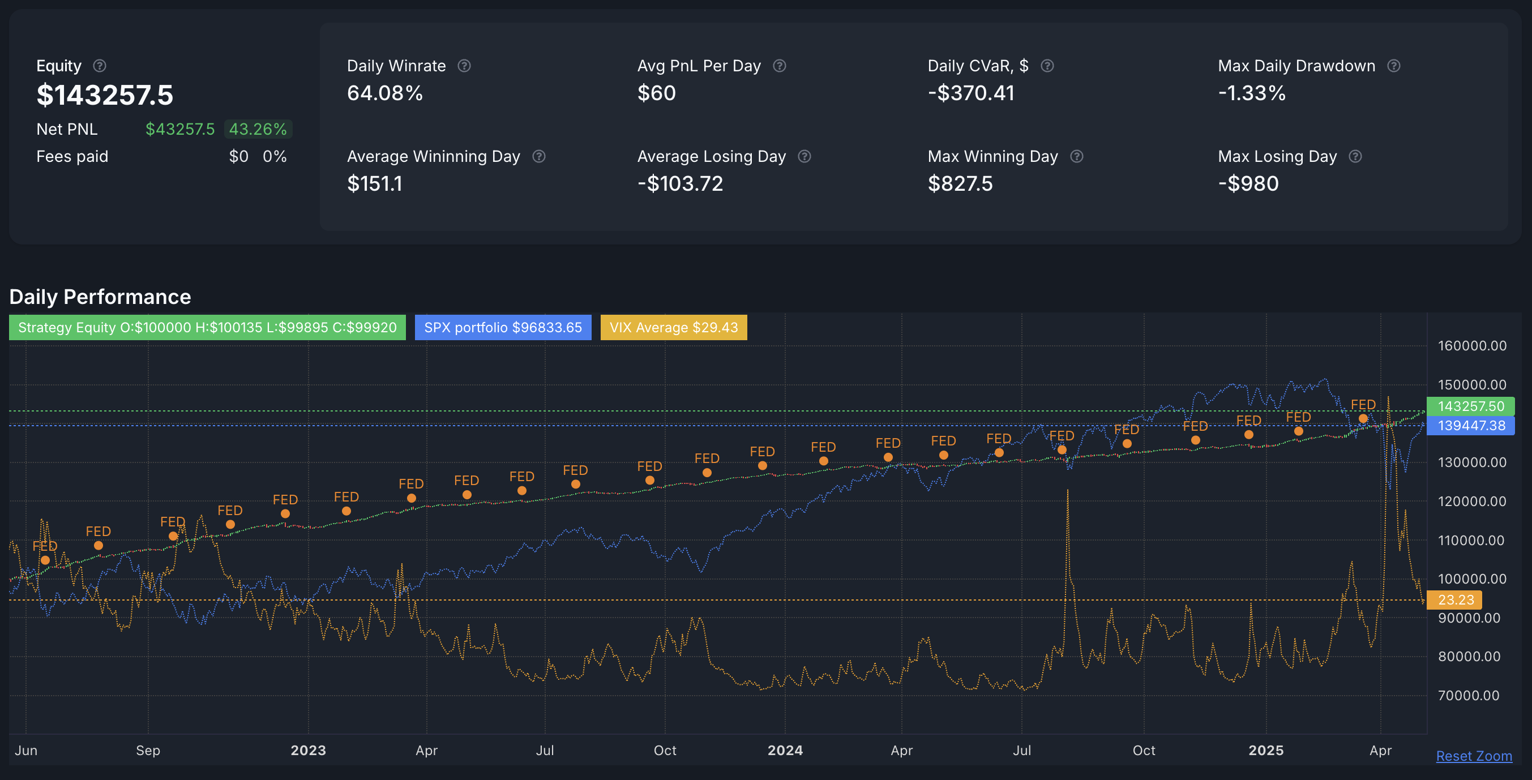1532x780 pixels.
Task: Click the help icon next to Equity
Action: click(x=100, y=66)
